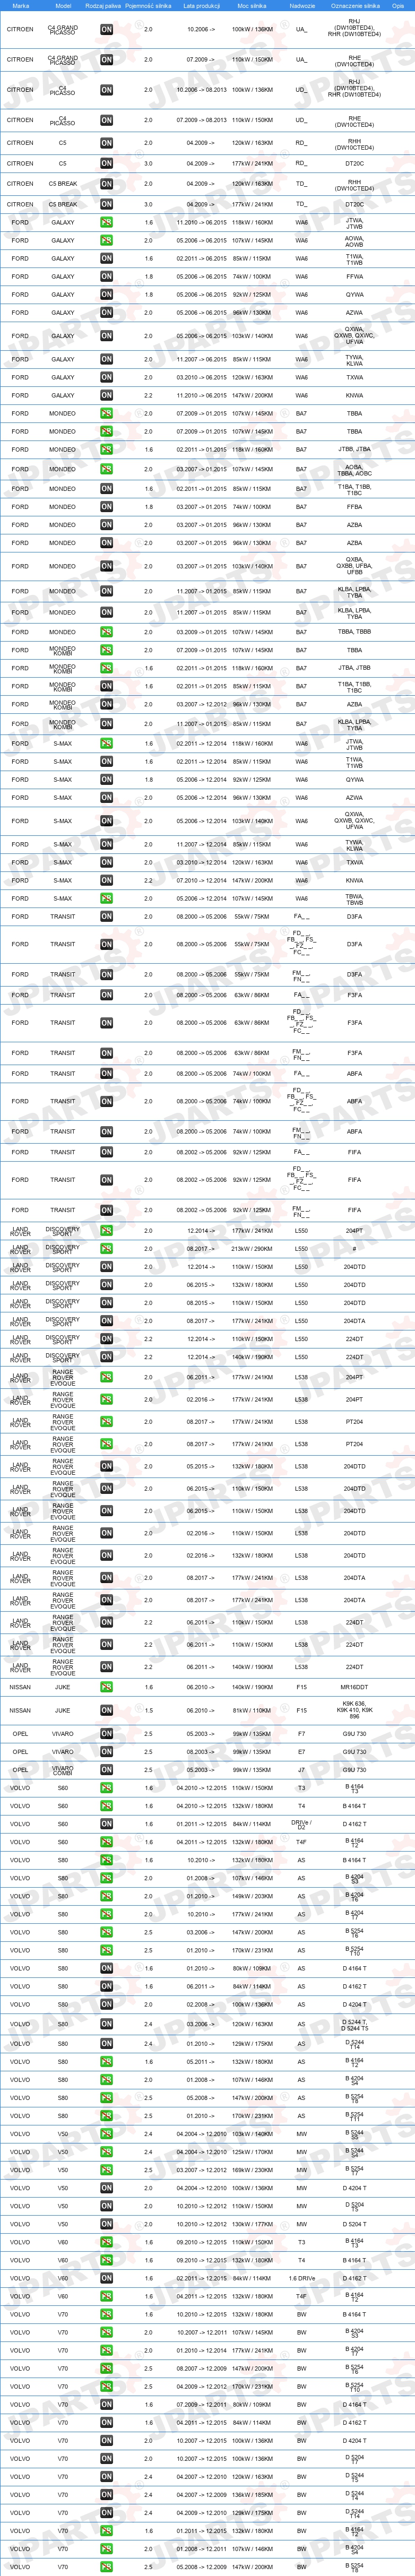The height and width of the screenshot is (2576, 415).
Task: Click the ON icon for C4 Grand Picasso 110kW
Action: click(106, 60)
